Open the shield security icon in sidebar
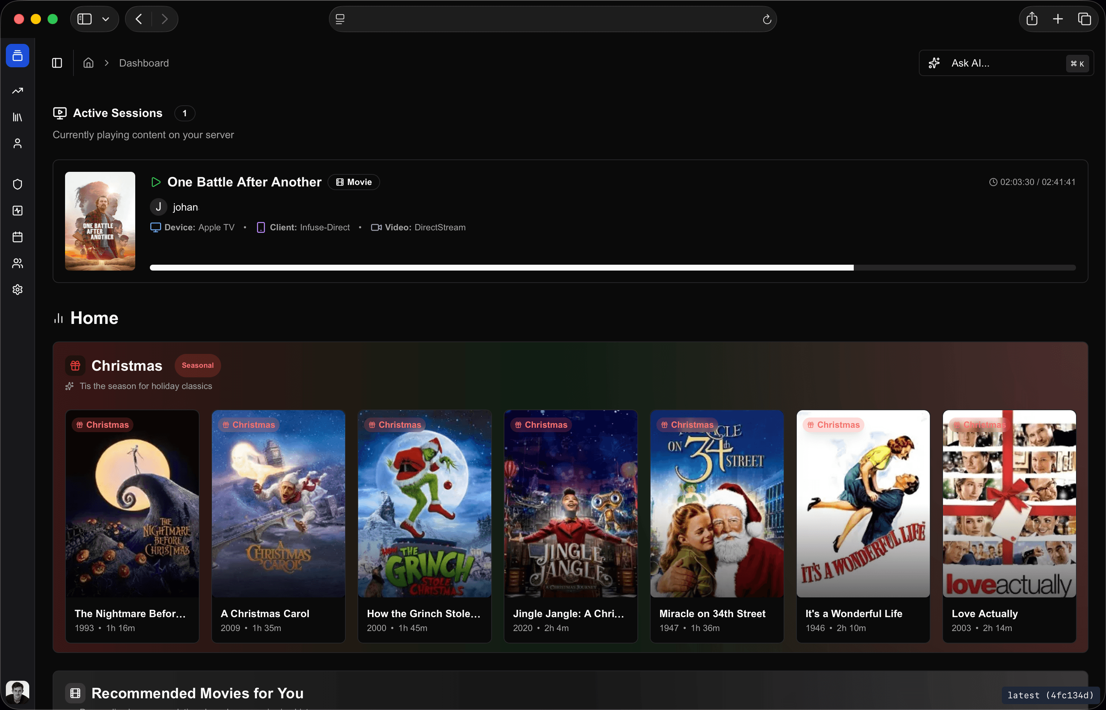Image resolution: width=1106 pixels, height=710 pixels. 18,184
